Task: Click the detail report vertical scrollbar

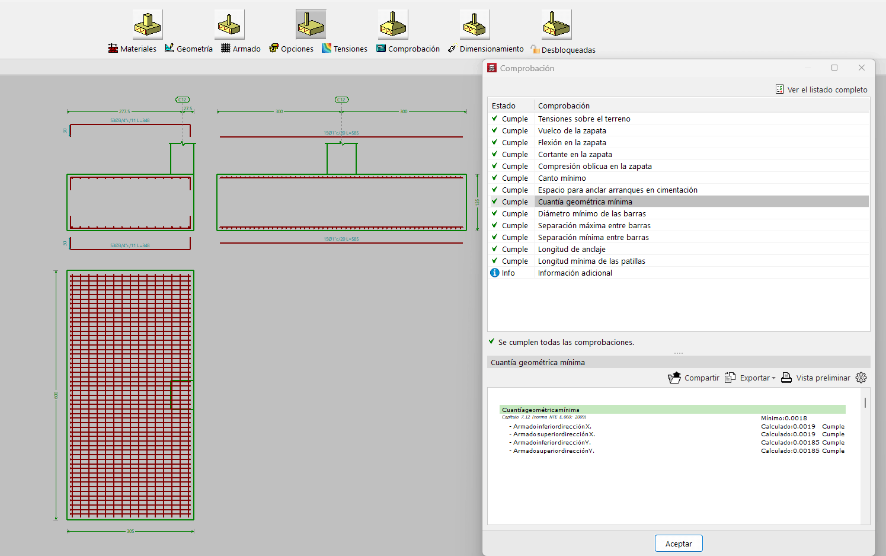Action: click(x=865, y=403)
